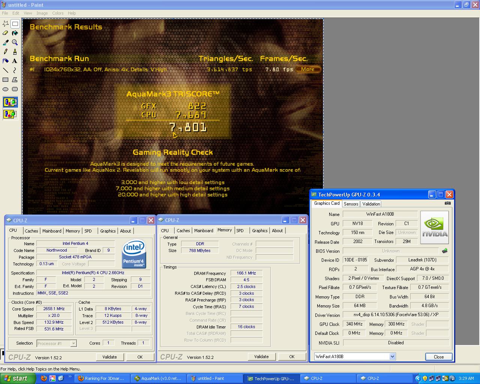Open the Colors menu in Paint
This screenshot has height=384, width=480.
58,13
